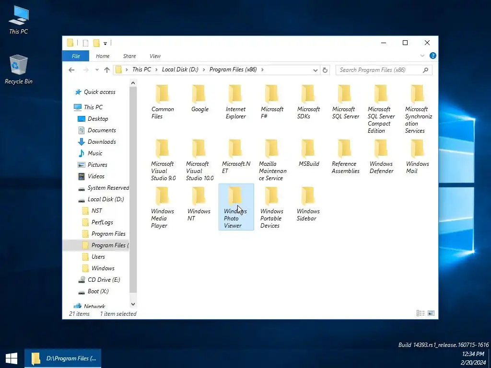Open the View ribbon tab
The image size is (491, 368).
(x=155, y=56)
